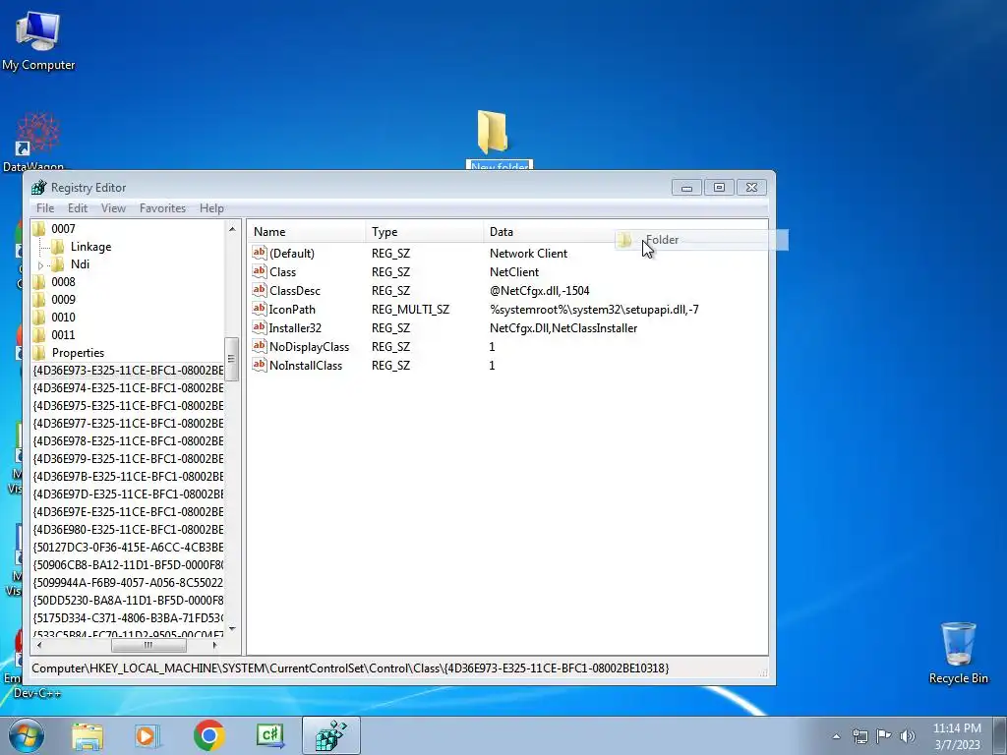Select the {50DD5230-BA8A-11D1 key
Image resolution: width=1007 pixels, height=755 pixels.
(128, 600)
